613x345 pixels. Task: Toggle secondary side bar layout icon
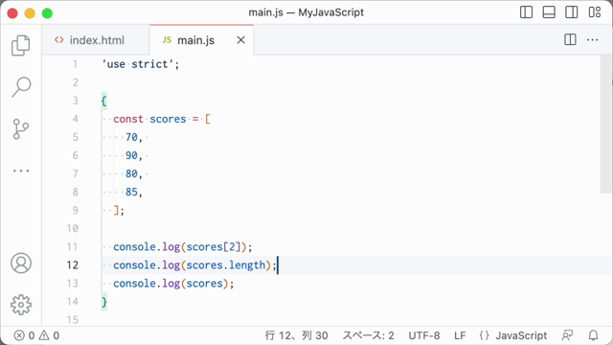coord(572,12)
